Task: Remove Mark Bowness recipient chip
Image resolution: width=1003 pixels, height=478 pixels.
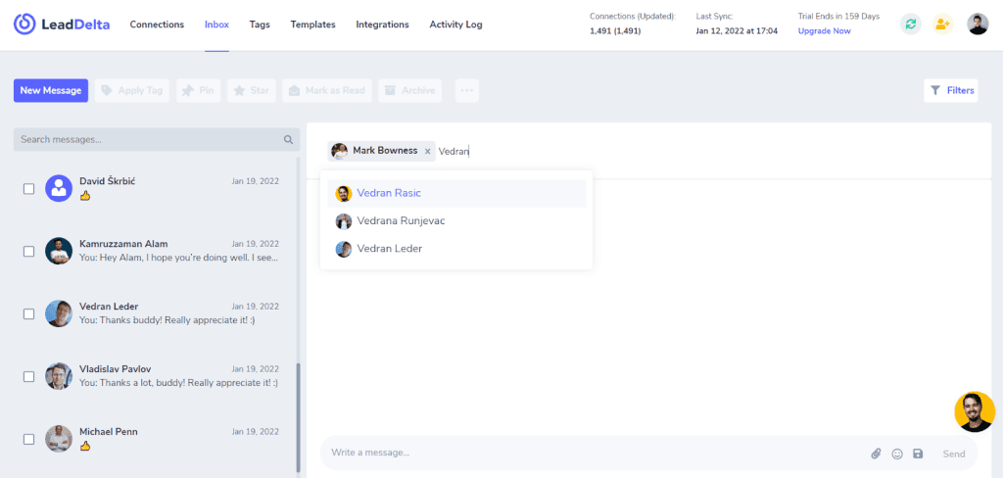Action: (x=427, y=152)
